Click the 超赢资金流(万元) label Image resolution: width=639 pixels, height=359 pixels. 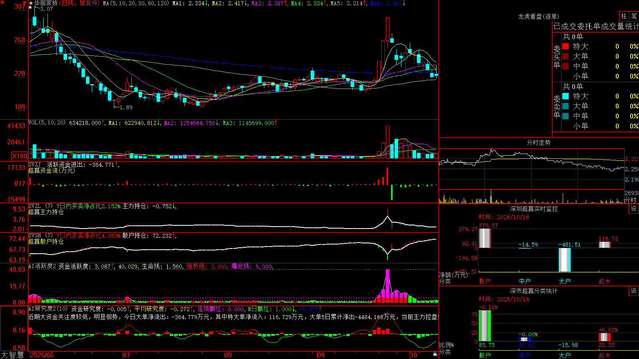52,170
